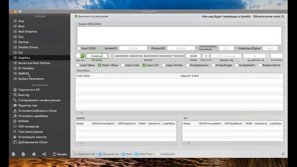Screen dimensions: 297x167
Task: Click the Clover cloner icon
Action: [15, 142]
